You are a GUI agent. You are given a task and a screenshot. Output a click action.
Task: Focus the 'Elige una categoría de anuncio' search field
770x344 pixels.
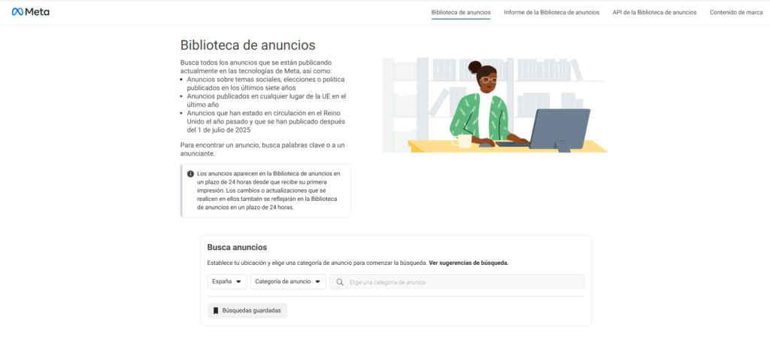(456, 282)
